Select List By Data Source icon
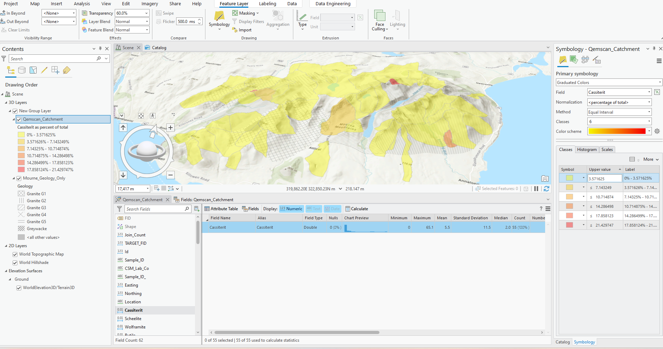This screenshot has width=663, height=349. point(22,70)
